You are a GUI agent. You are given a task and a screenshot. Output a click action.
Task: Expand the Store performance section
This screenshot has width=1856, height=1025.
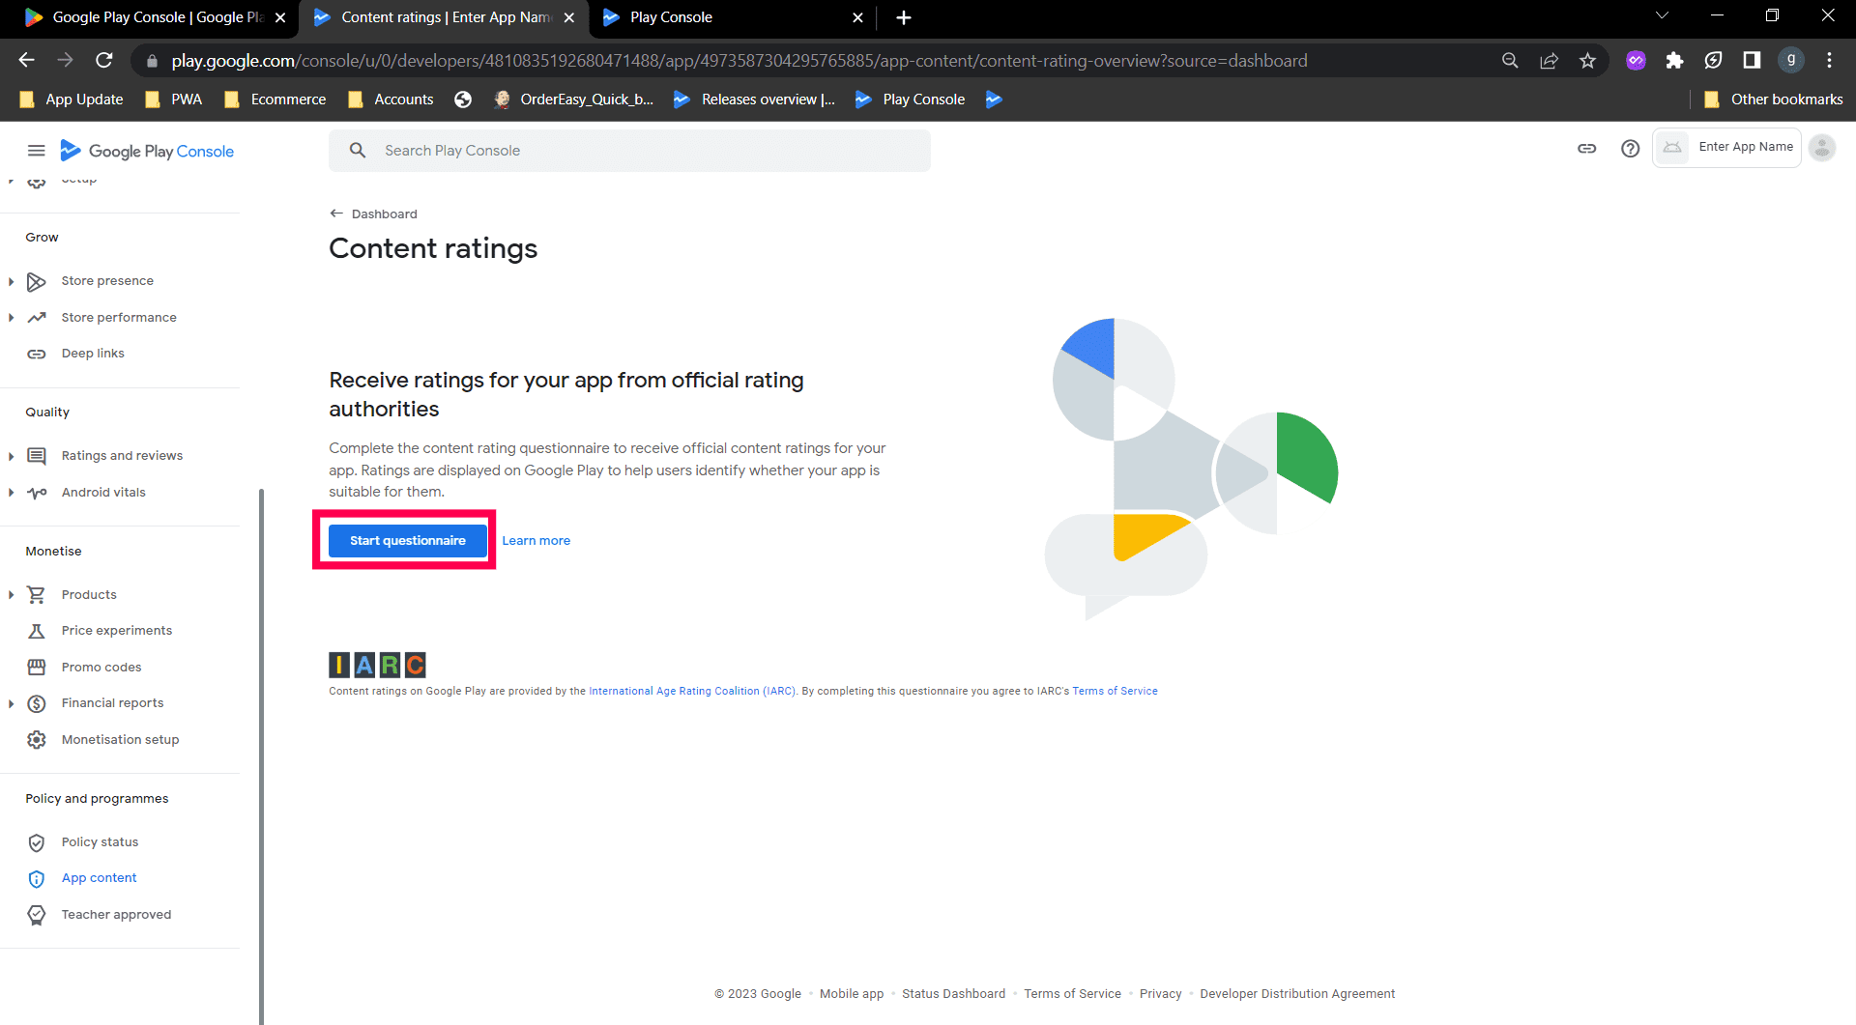pos(11,318)
